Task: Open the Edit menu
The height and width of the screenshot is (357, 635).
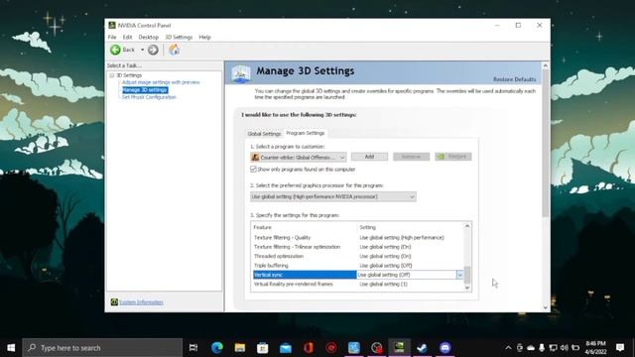Action: [x=128, y=37]
